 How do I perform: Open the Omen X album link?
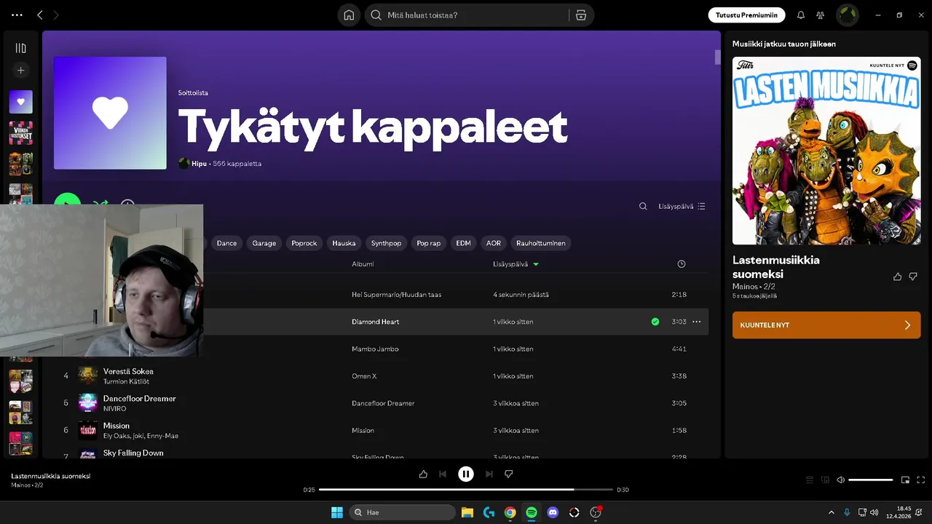click(x=364, y=376)
